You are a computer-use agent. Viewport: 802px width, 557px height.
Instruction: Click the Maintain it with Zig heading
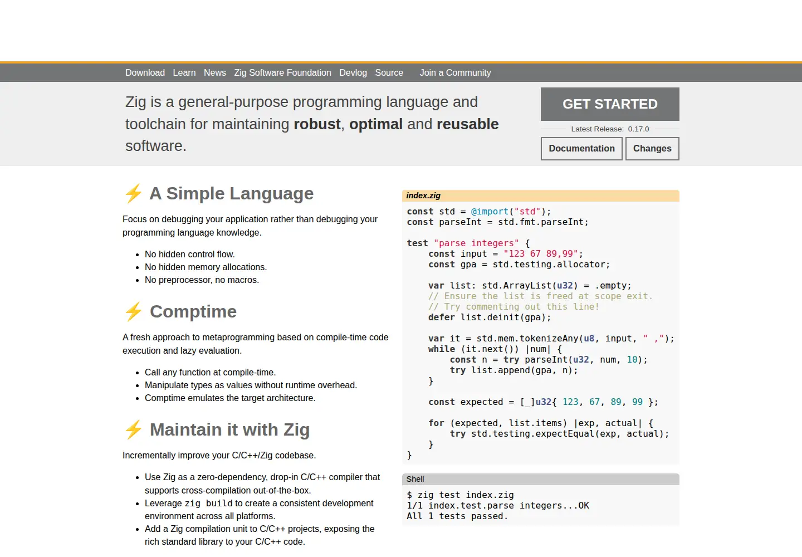click(x=229, y=429)
